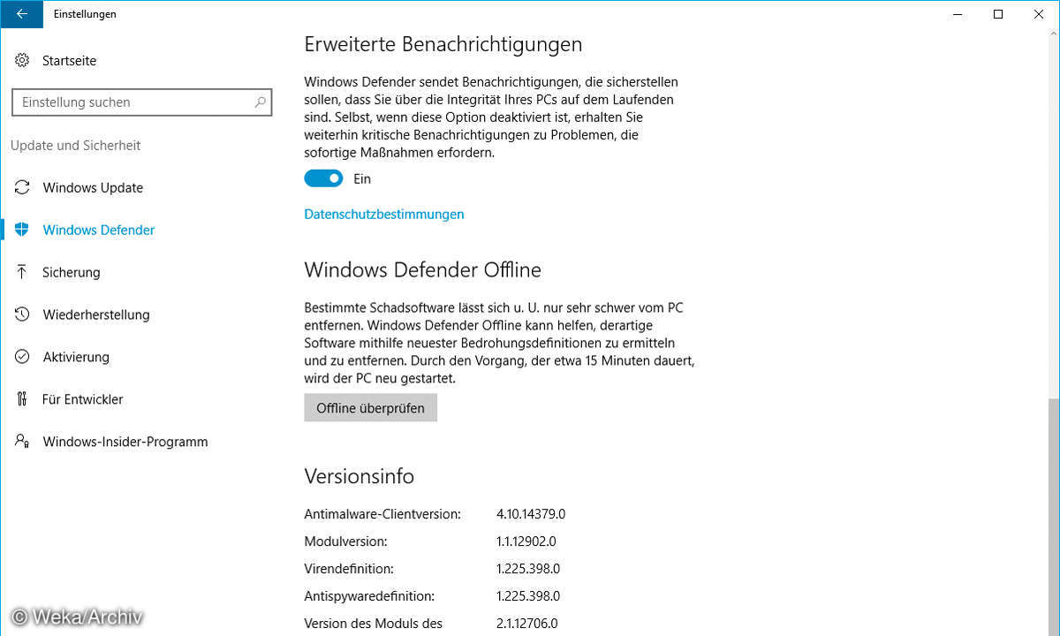Click the Windows Update refresh icon
This screenshot has width=1060, height=636.
(x=22, y=187)
